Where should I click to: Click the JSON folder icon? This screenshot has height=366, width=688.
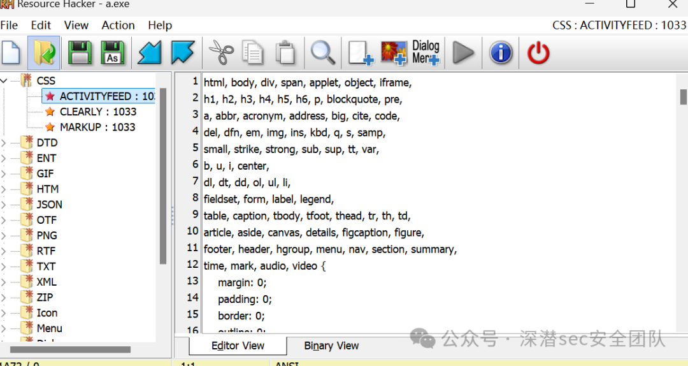click(27, 204)
